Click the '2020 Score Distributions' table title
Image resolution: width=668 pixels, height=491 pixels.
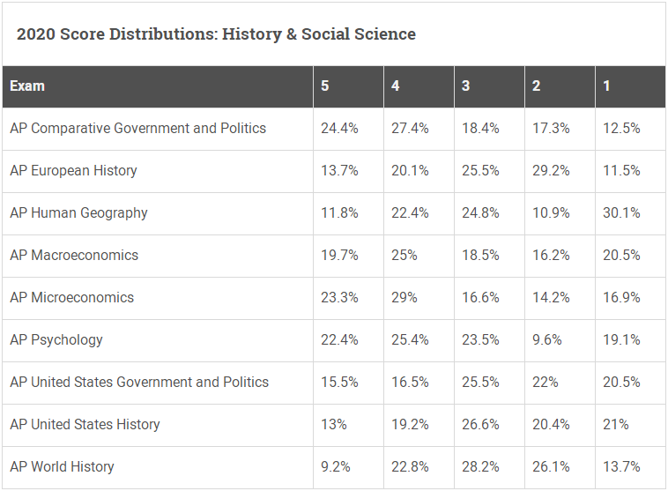pos(216,34)
